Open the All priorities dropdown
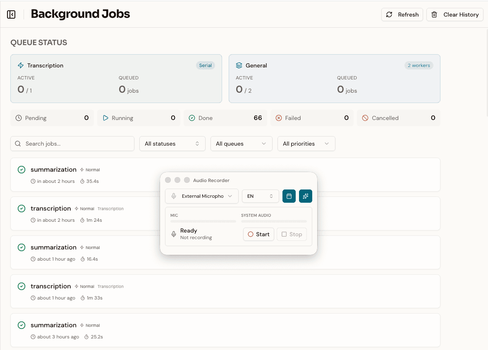Screen dimensions: 488x350 (x=306, y=144)
